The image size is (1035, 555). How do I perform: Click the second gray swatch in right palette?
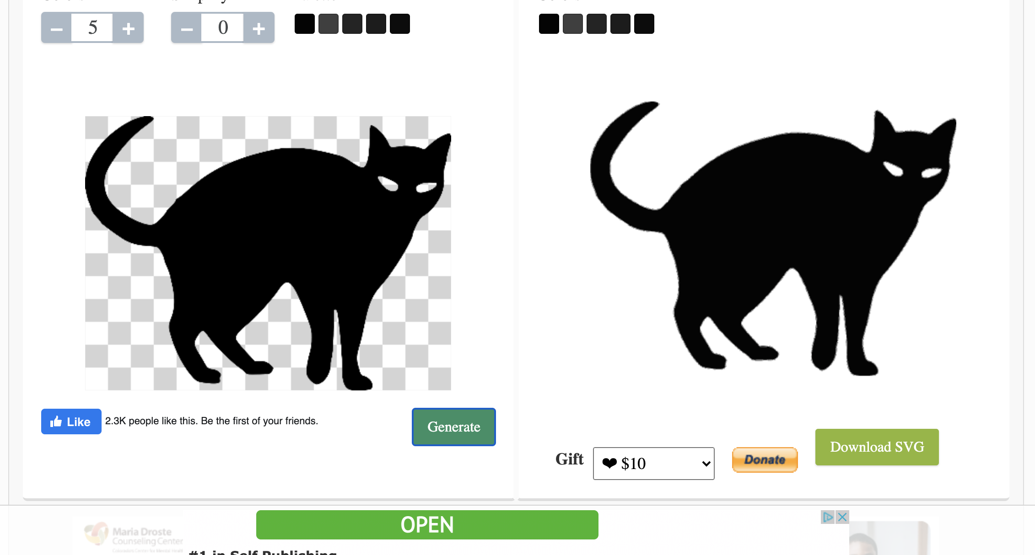[x=573, y=22]
